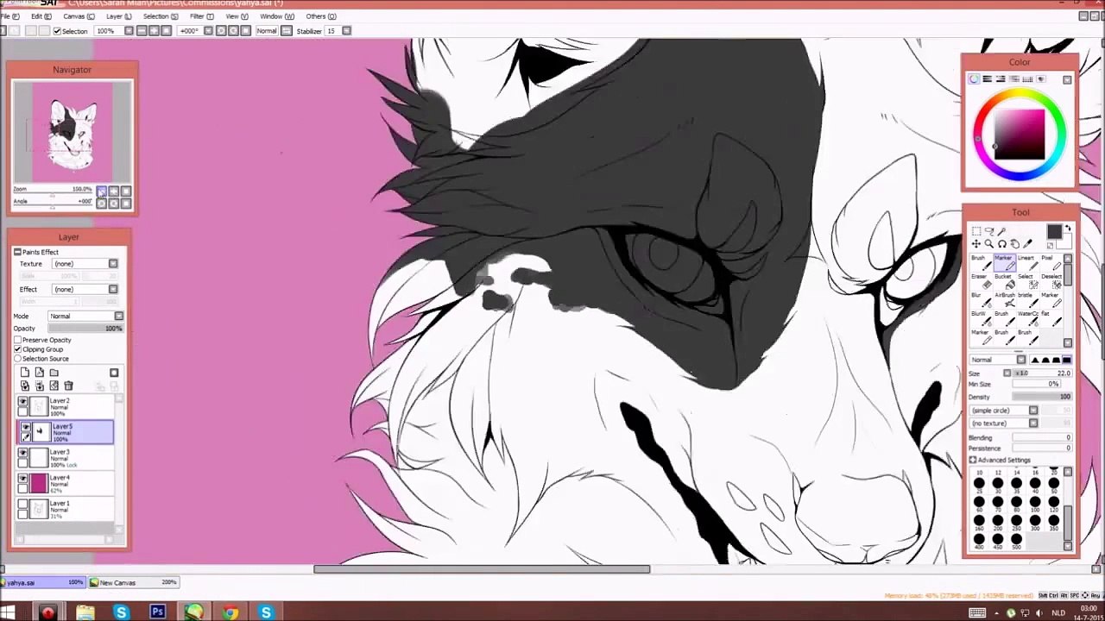Adjust the layer Opacity slider
This screenshot has height=621, width=1105.
(86, 329)
